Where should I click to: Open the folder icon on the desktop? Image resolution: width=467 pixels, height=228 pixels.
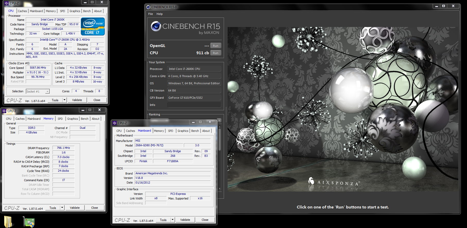[8, 222]
